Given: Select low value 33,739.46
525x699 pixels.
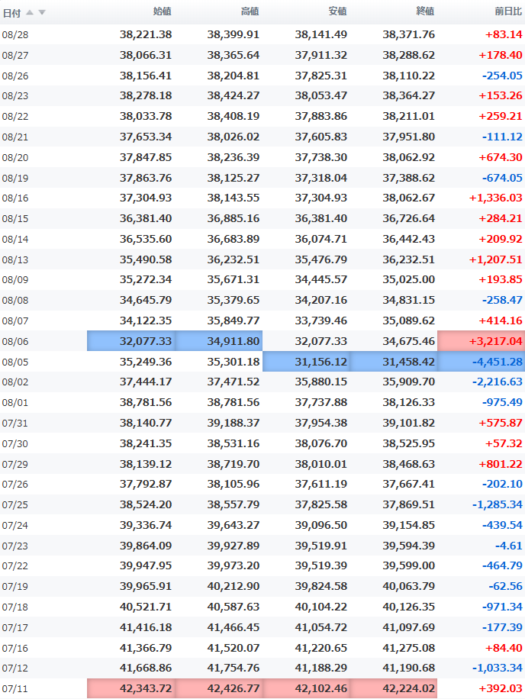Looking at the screenshot, I should 321,320.
